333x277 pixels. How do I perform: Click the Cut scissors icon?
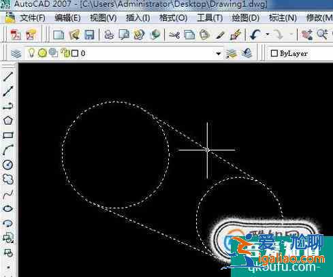coord(174,35)
